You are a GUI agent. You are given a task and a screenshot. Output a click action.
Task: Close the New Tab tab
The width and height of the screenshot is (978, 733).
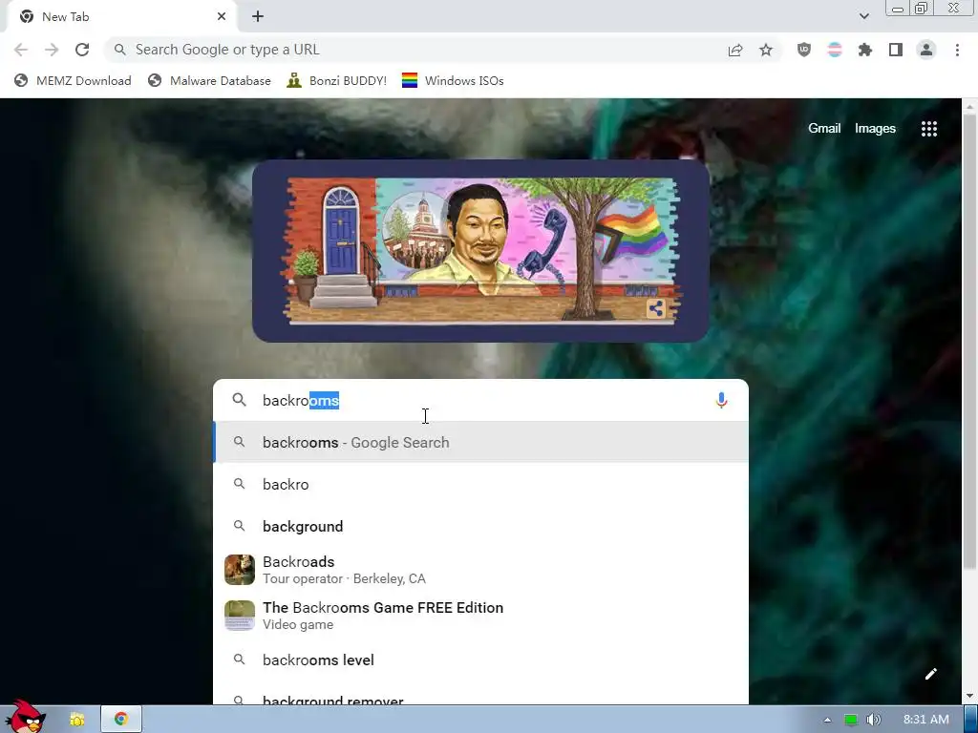point(222,16)
